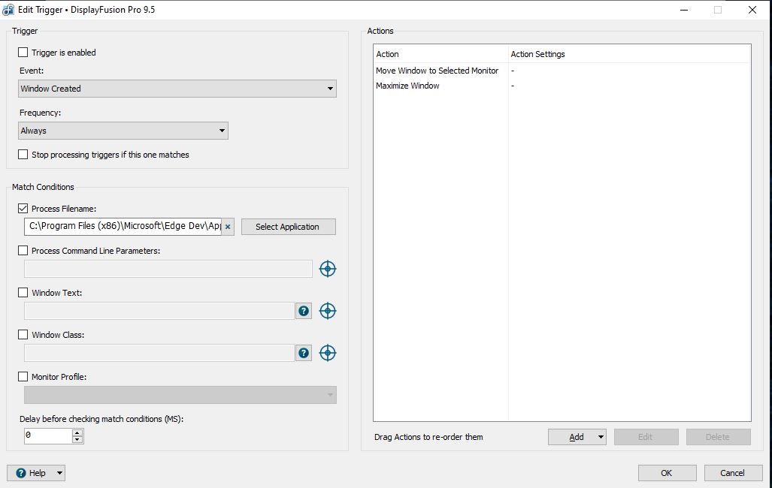Expand the Frequency dropdown set to Always
Screen dimensions: 772x488
coord(123,131)
